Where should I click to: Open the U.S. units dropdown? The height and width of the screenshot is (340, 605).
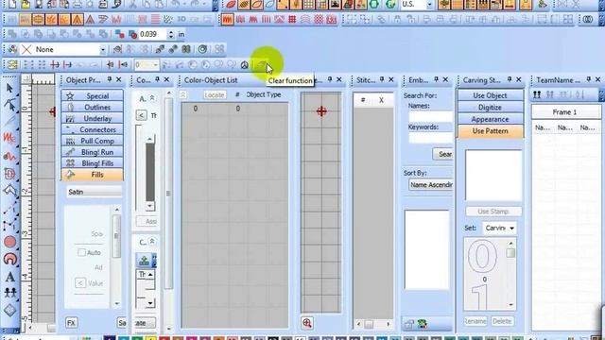[429, 5]
